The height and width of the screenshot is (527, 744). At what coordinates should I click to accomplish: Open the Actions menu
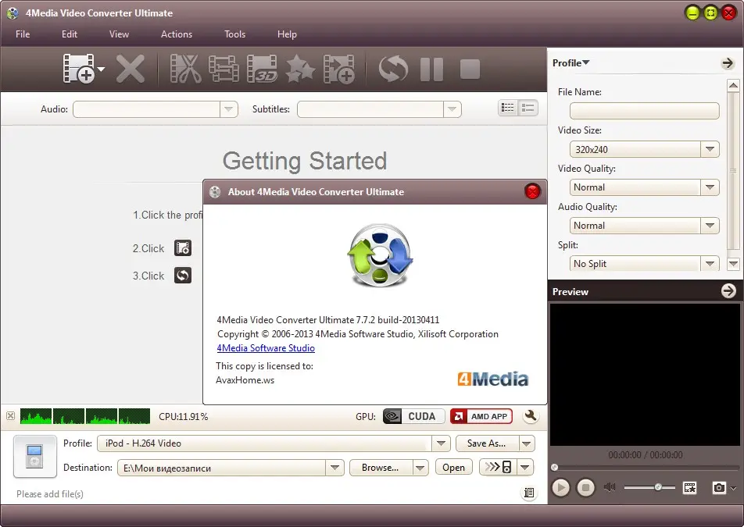click(177, 34)
